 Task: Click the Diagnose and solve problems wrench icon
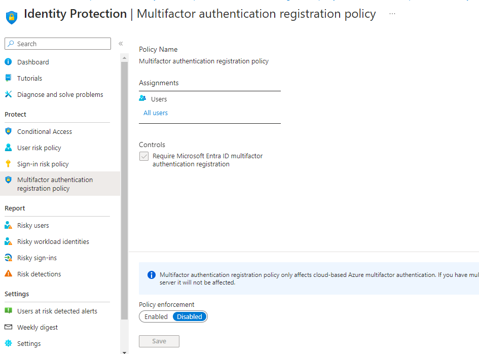coord(8,94)
